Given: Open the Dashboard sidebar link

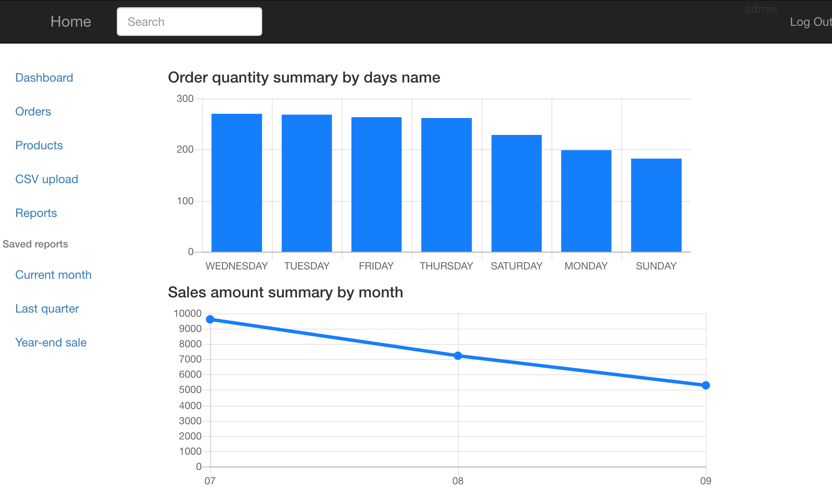Looking at the screenshot, I should click(x=44, y=78).
